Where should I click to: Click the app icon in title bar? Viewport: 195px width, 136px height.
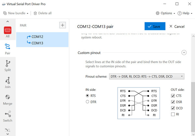pos(4,4)
